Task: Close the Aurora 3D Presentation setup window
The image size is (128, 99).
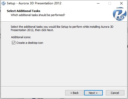Action: coord(121,3)
